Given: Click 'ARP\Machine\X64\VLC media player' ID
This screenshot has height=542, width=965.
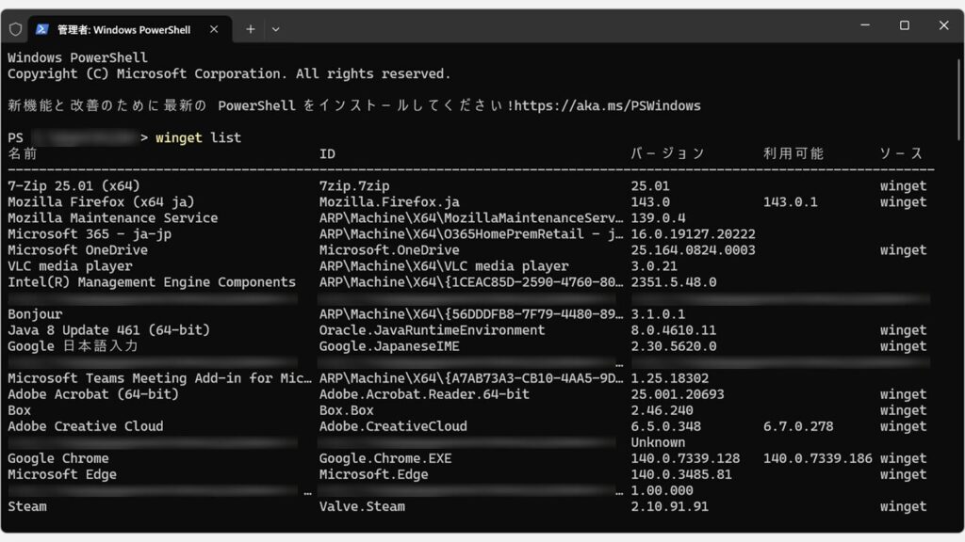Looking at the screenshot, I should pos(444,265).
